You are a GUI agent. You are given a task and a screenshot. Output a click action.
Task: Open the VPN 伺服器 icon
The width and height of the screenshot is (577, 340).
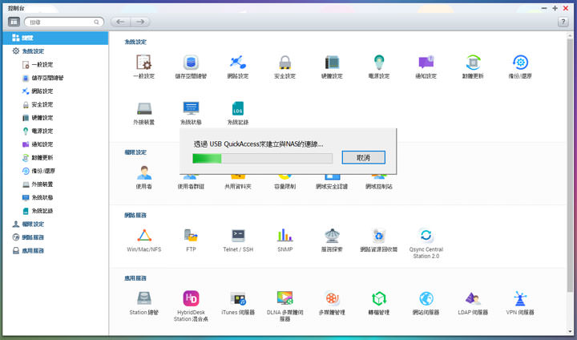point(520,298)
